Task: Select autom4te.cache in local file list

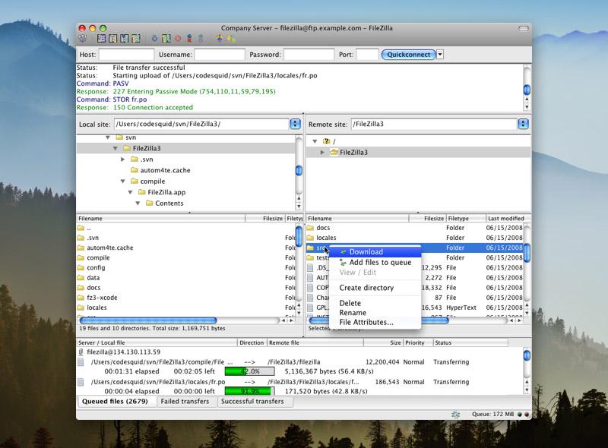Action: point(186,248)
